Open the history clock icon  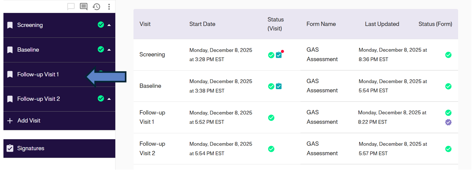click(96, 7)
